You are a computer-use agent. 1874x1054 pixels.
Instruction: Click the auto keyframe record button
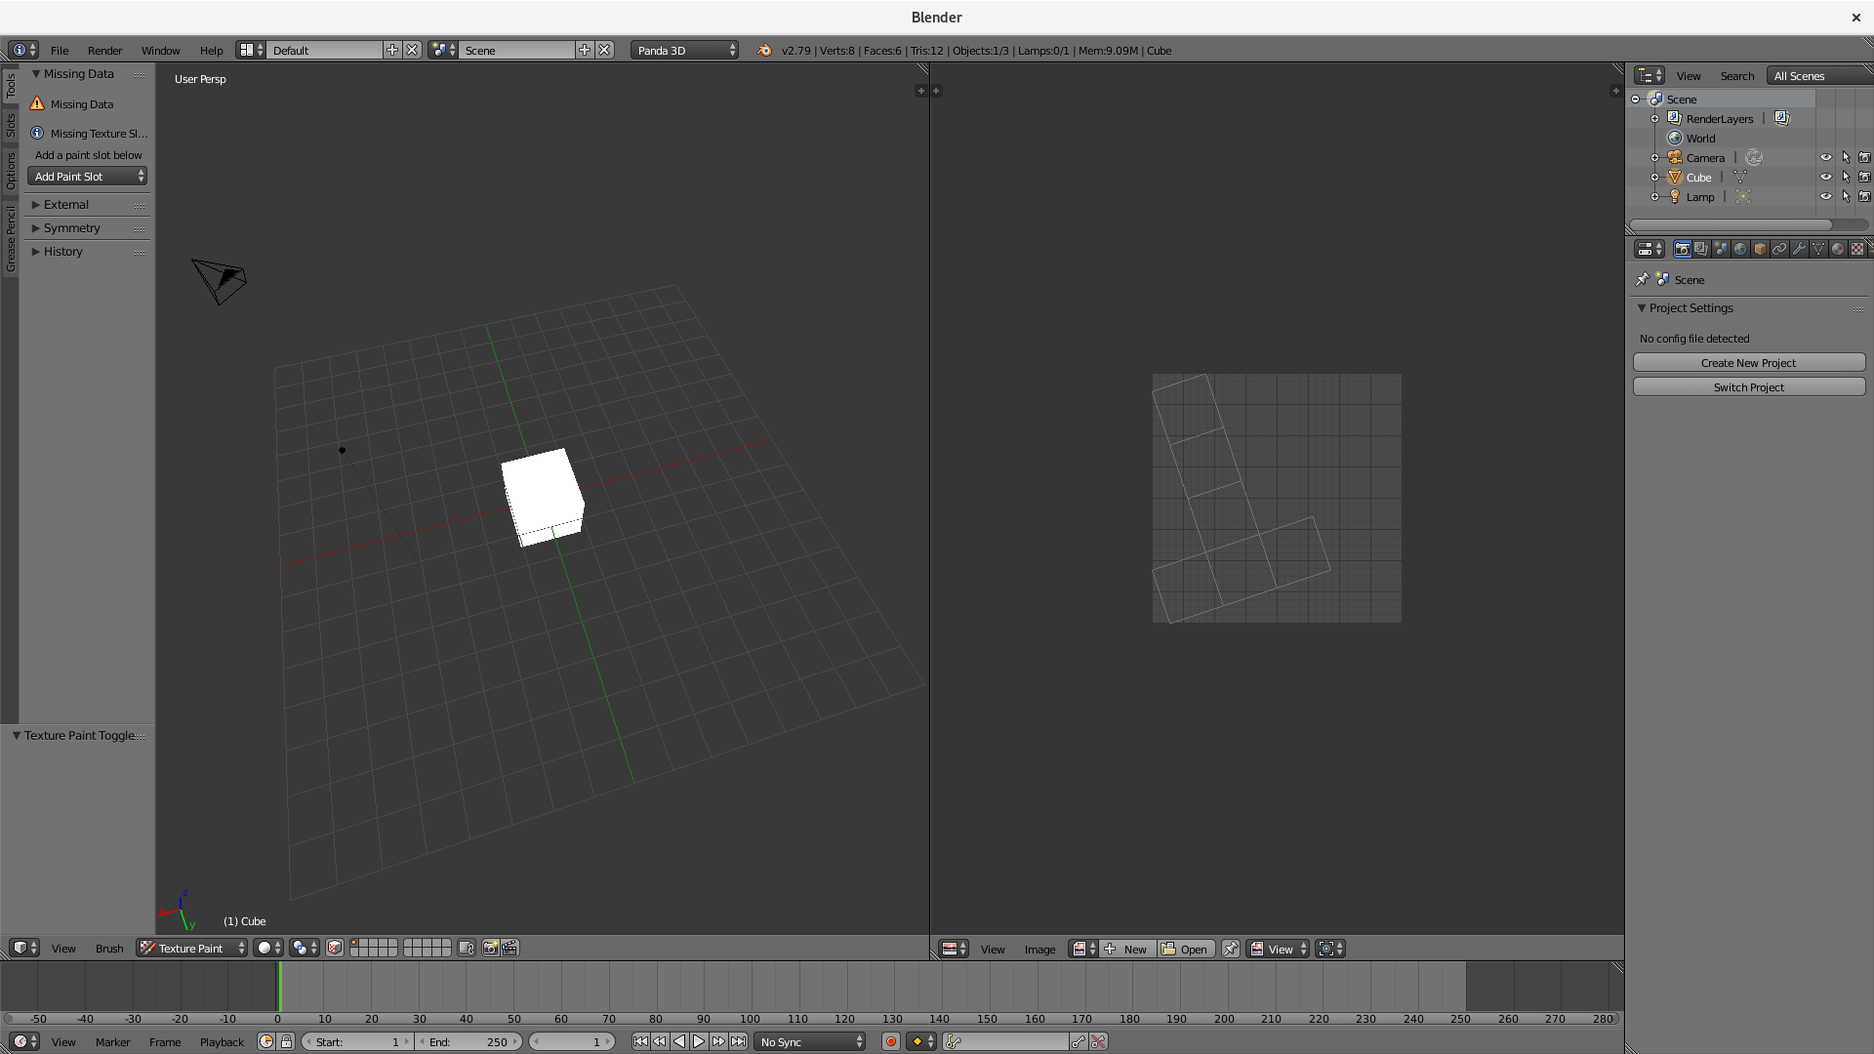pos(891,1042)
